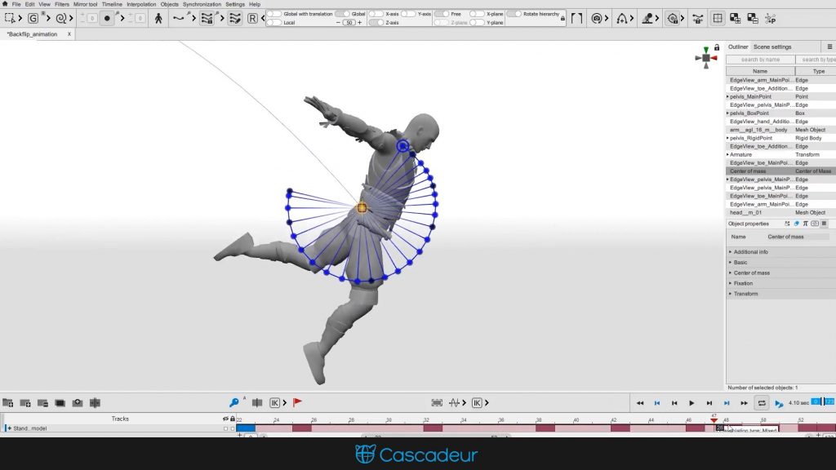Viewport: 836px width, 470px height.
Task: Click the camera snapshot icon above Tracks
Action: coord(78,402)
